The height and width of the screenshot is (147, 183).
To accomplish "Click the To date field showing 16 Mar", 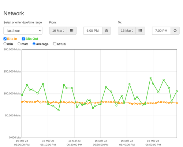I will 127,31.
